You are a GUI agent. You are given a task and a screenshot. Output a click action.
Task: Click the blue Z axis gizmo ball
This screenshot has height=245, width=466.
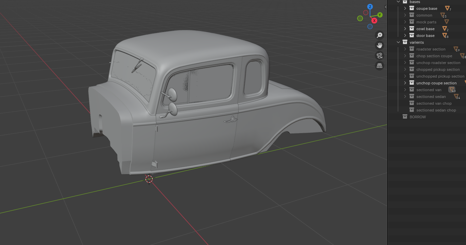click(370, 7)
